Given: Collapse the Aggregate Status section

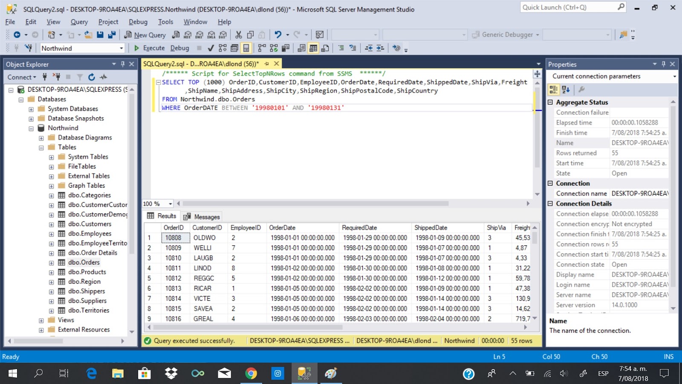Looking at the screenshot, I should coord(550,102).
